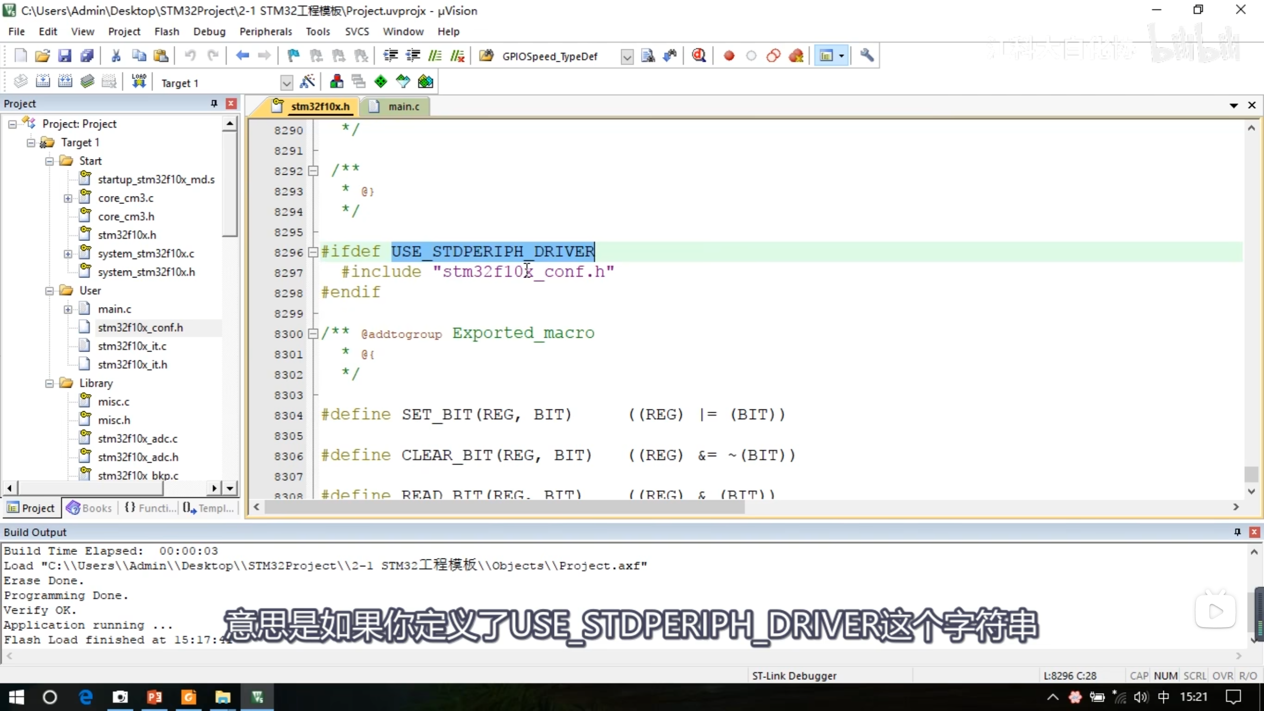Click the Save file toolbar icon

pyautogui.click(x=65, y=56)
